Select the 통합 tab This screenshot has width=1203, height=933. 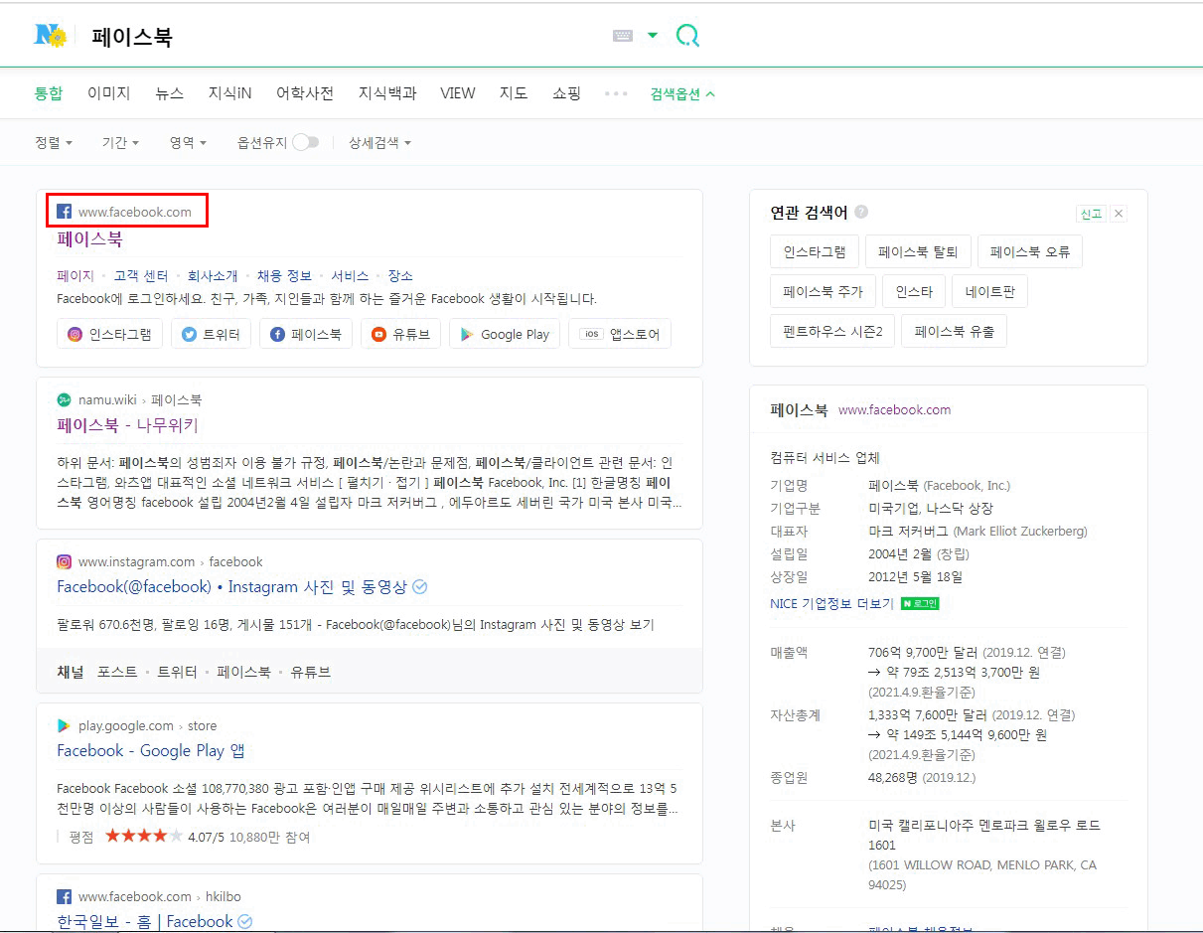[48, 93]
